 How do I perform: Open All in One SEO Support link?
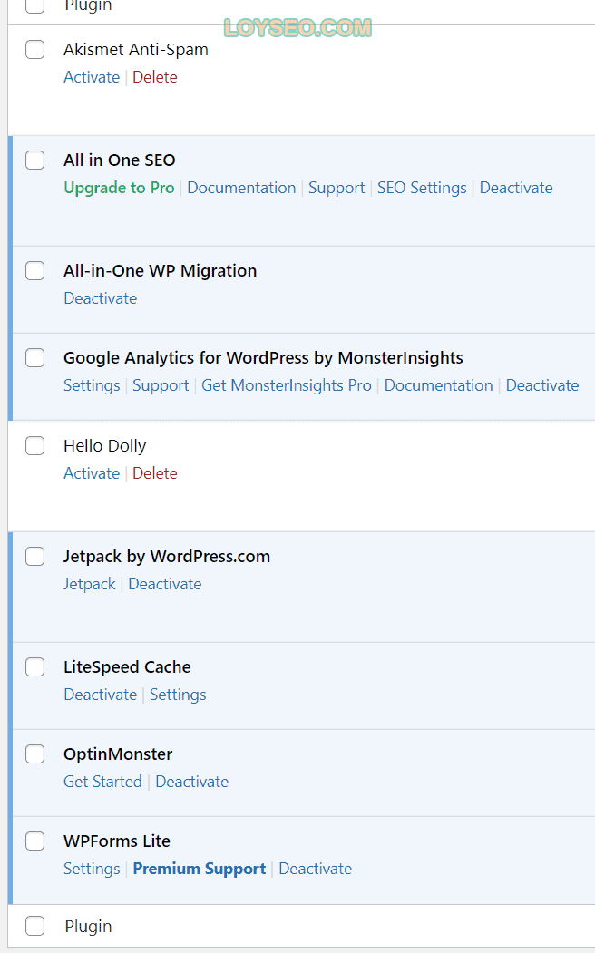pos(337,188)
